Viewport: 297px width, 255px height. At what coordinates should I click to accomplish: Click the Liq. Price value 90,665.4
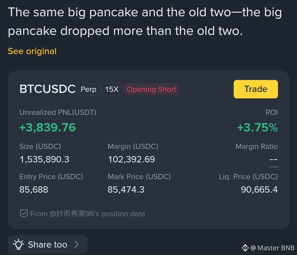click(x=259, y=189)
